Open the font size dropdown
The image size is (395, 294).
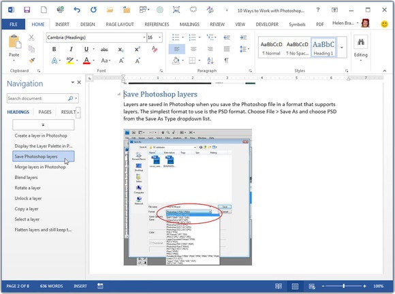(x=160, y=37)
